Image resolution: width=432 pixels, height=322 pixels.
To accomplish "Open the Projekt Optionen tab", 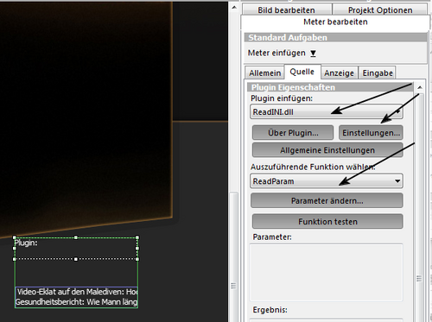I will tap(380, 10).
